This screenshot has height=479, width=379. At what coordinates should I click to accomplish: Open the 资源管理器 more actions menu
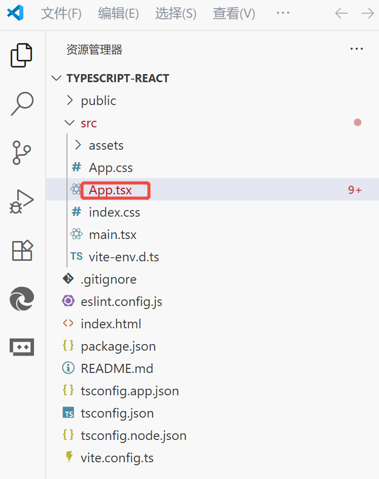point(357,49)
